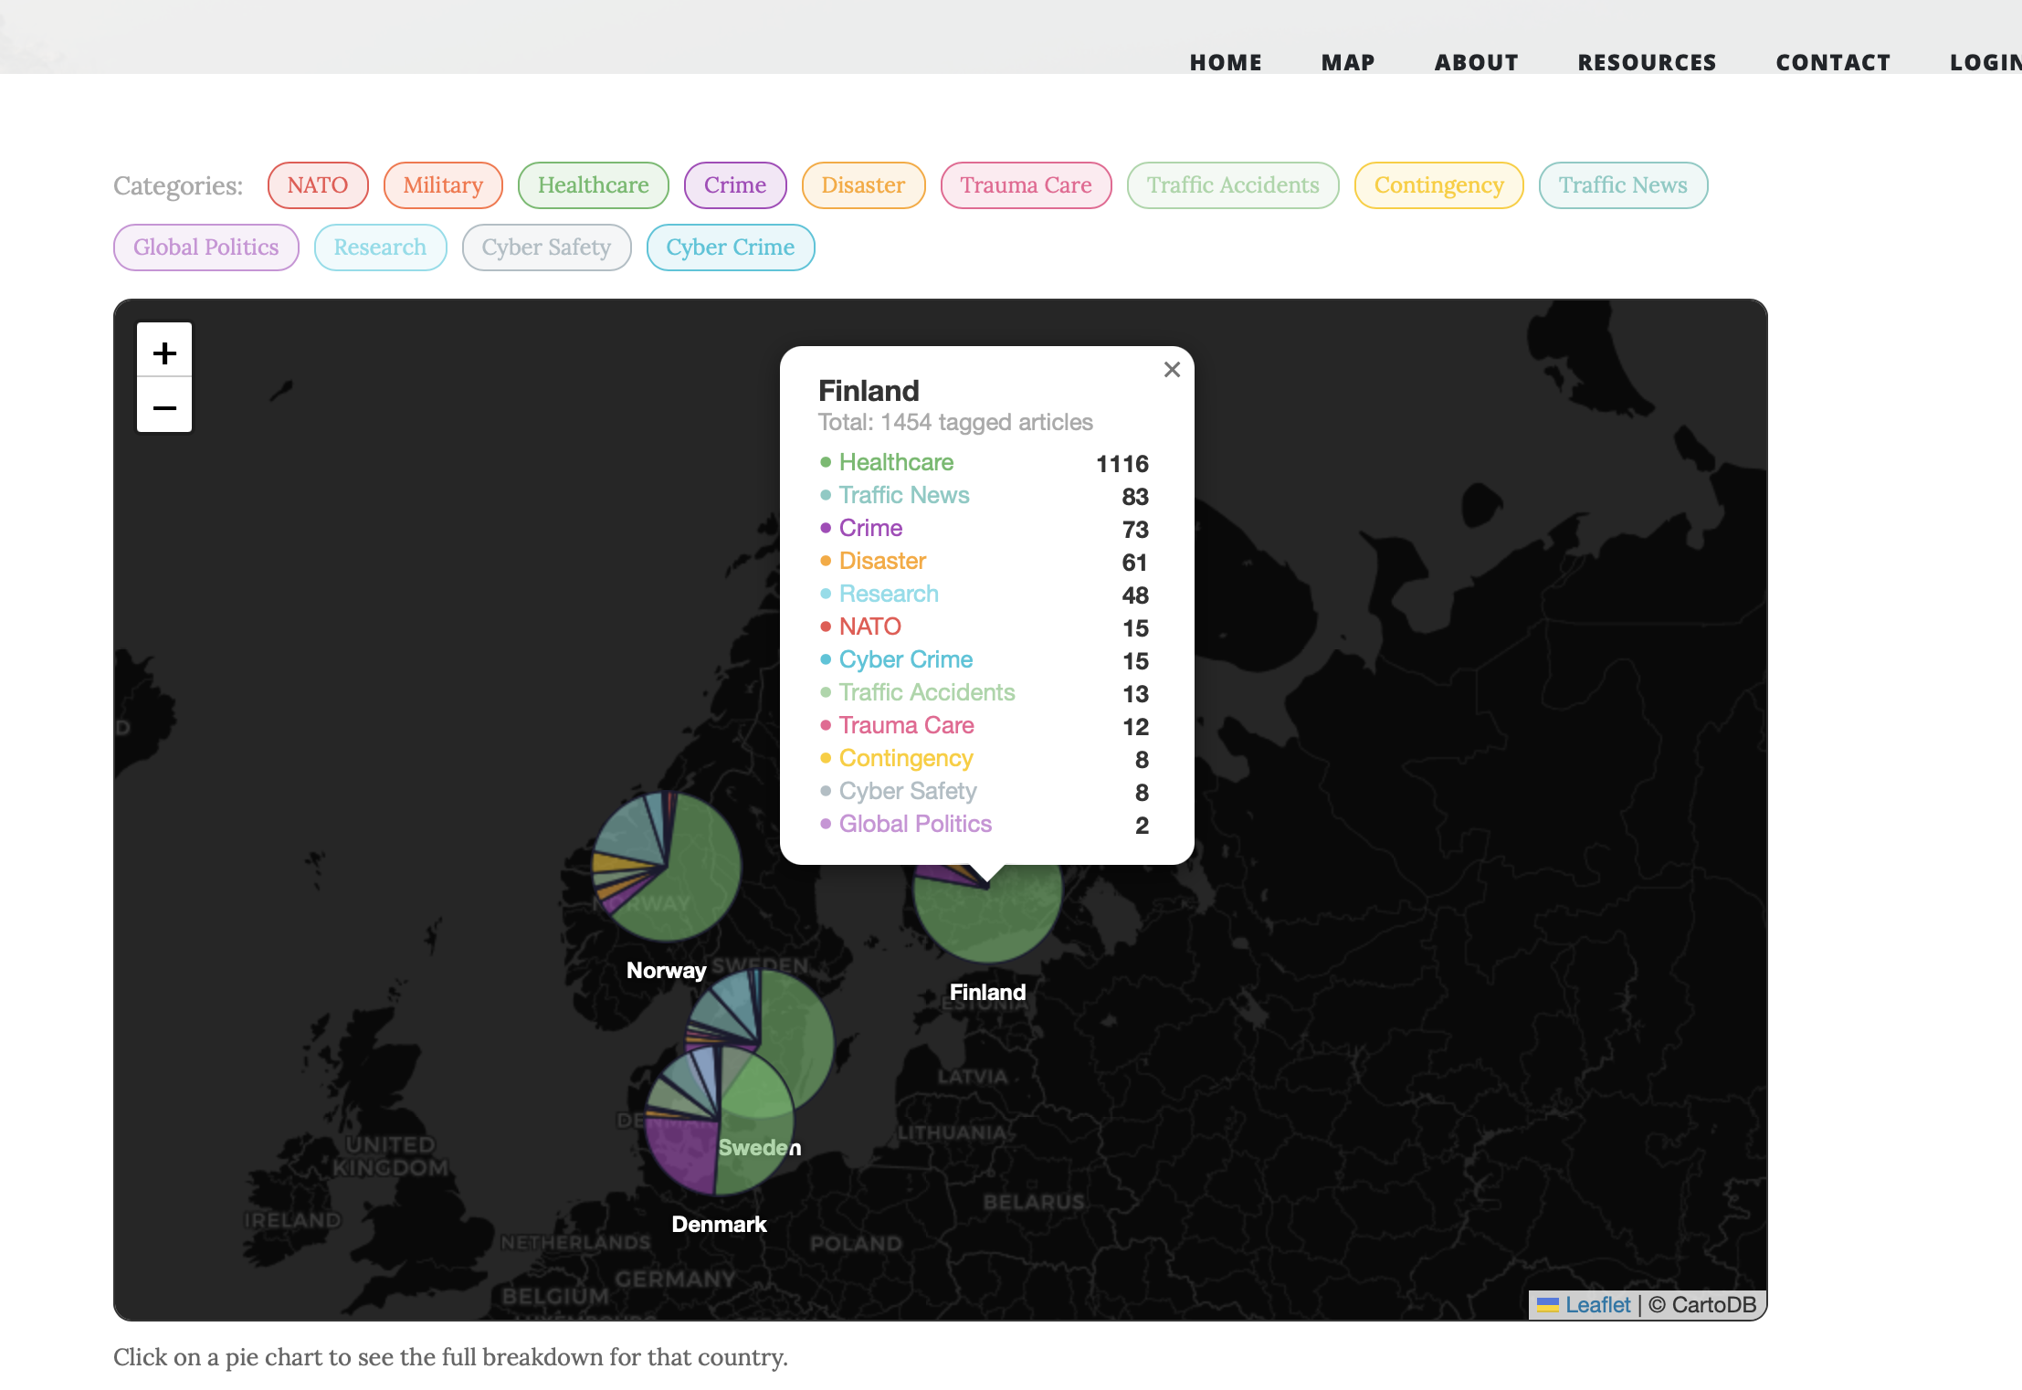This screenshot has width=2022, height=1390.
Task: Toggle the Military category chip
Action: [x=443, y=185]
